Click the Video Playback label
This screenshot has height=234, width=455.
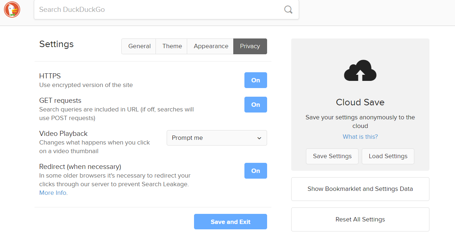tap(63, 134)
